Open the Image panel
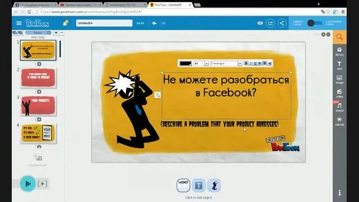This screenshot has width=359, height=202. pos(339,80)
